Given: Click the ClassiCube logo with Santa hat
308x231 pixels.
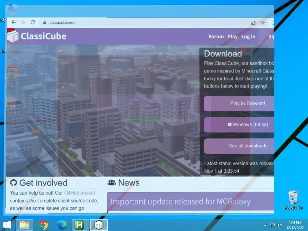Looking at the screenshot, I should click(x=13, y=35).
